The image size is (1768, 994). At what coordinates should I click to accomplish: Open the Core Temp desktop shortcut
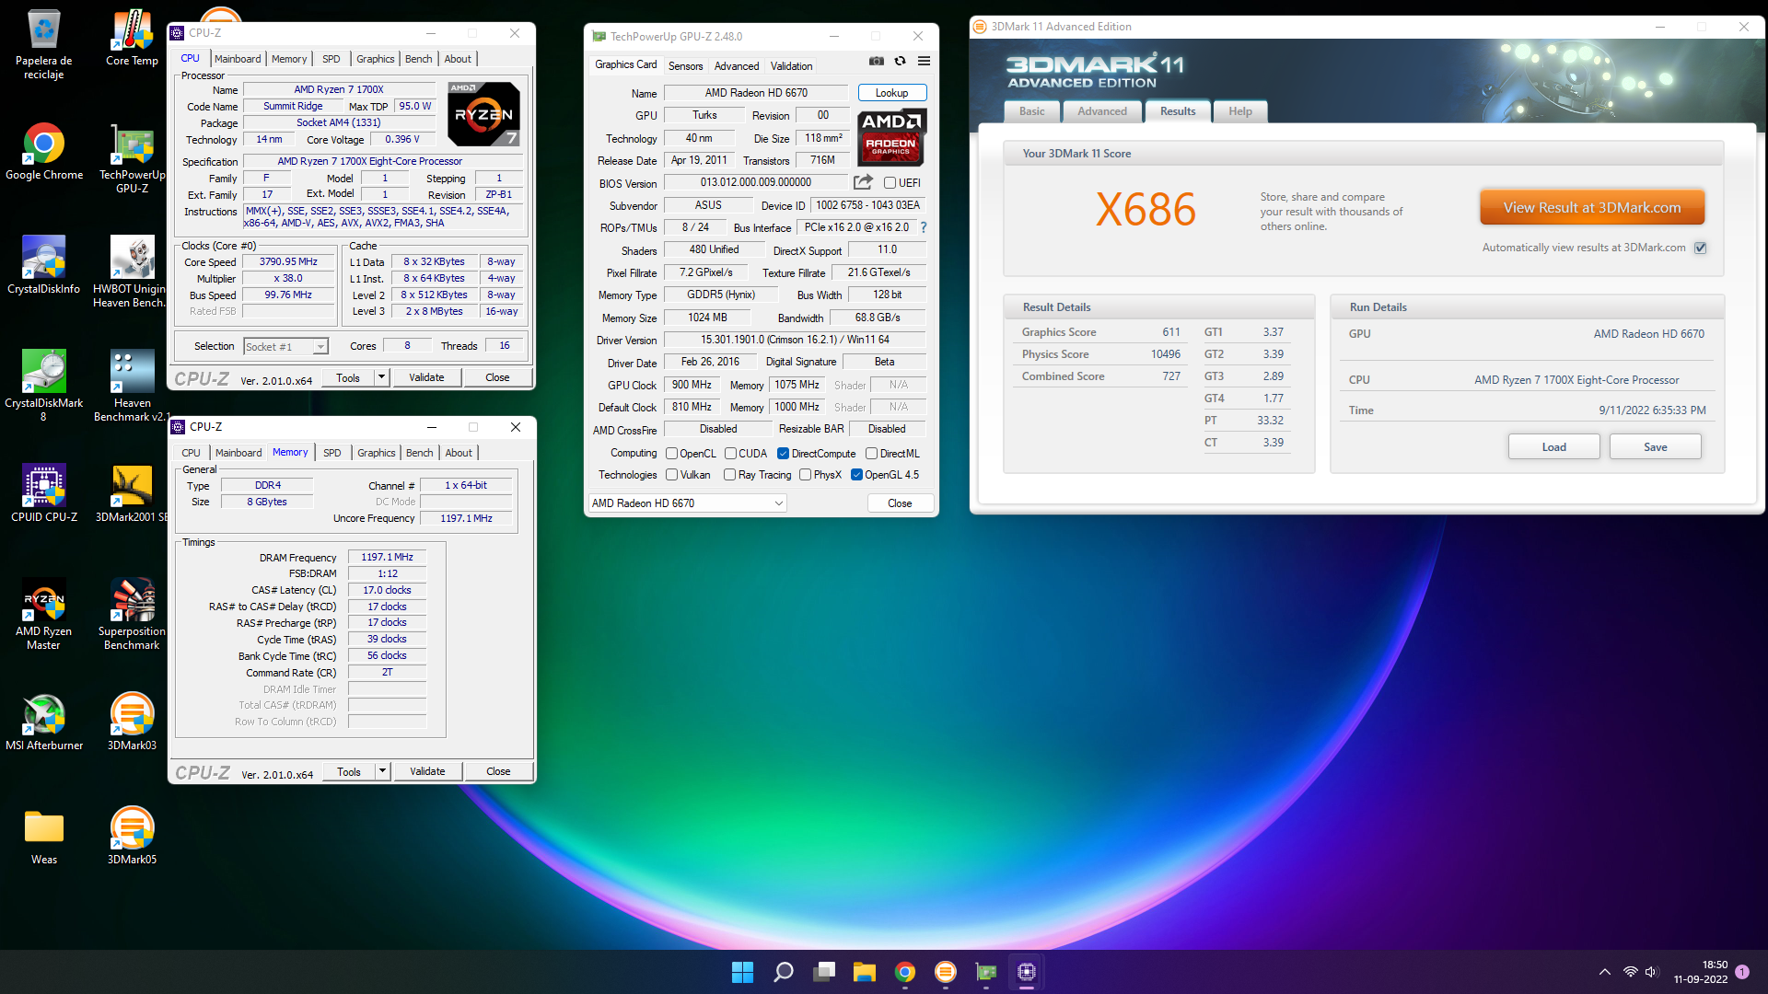(132, 39)
